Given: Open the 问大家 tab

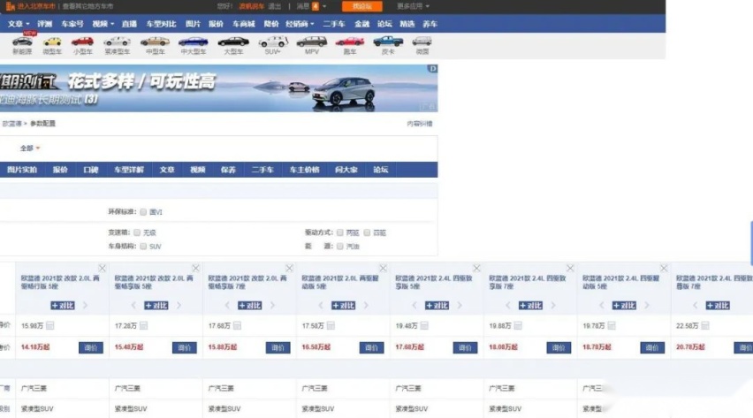Looking at the screenshot, I should [x=346, y=170].
